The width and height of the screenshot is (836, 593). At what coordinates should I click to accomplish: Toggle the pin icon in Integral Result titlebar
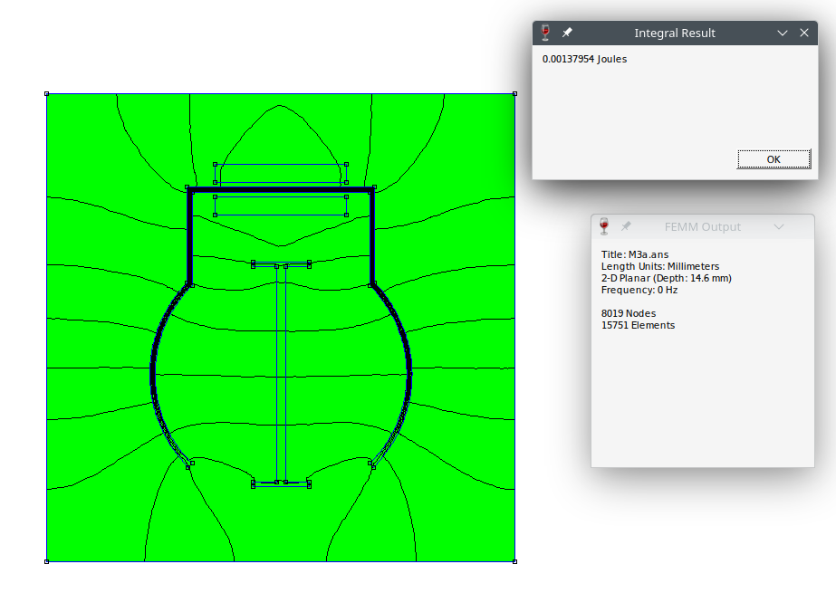click(x=567, y=33)
